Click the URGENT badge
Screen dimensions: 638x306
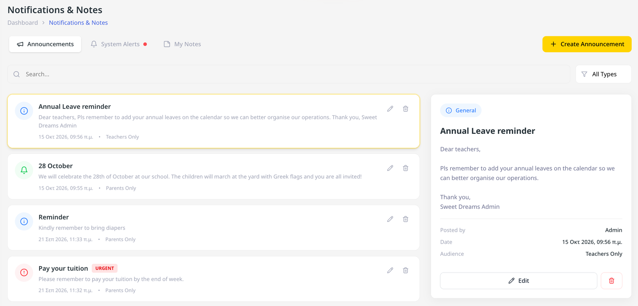tap(104, 269)
